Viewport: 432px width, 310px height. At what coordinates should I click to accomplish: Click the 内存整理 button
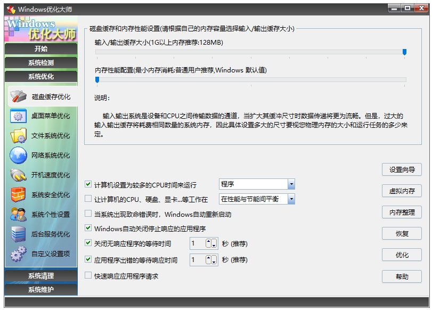[402, 212]
